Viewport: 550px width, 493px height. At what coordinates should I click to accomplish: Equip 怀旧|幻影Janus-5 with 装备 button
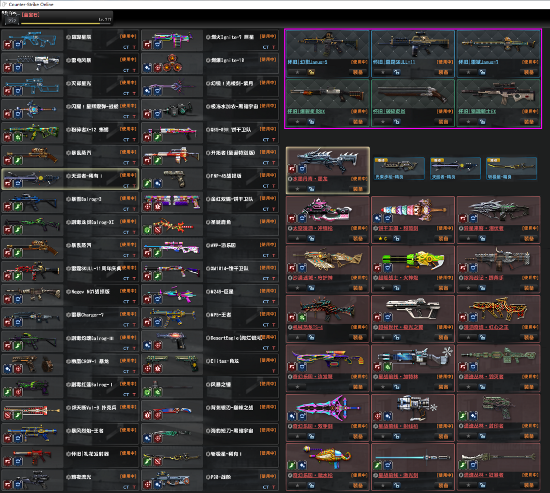[358, 72]
